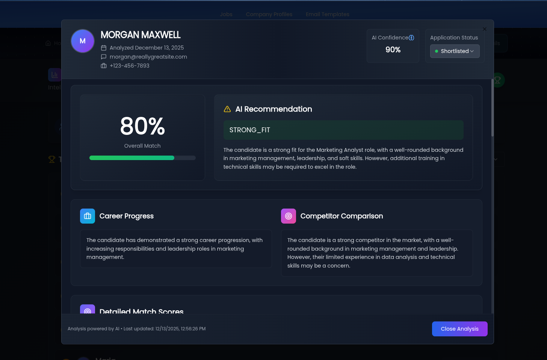Click the message icon next to Morgan's email
The image size is (547, 360).
(x=104, y=57)
